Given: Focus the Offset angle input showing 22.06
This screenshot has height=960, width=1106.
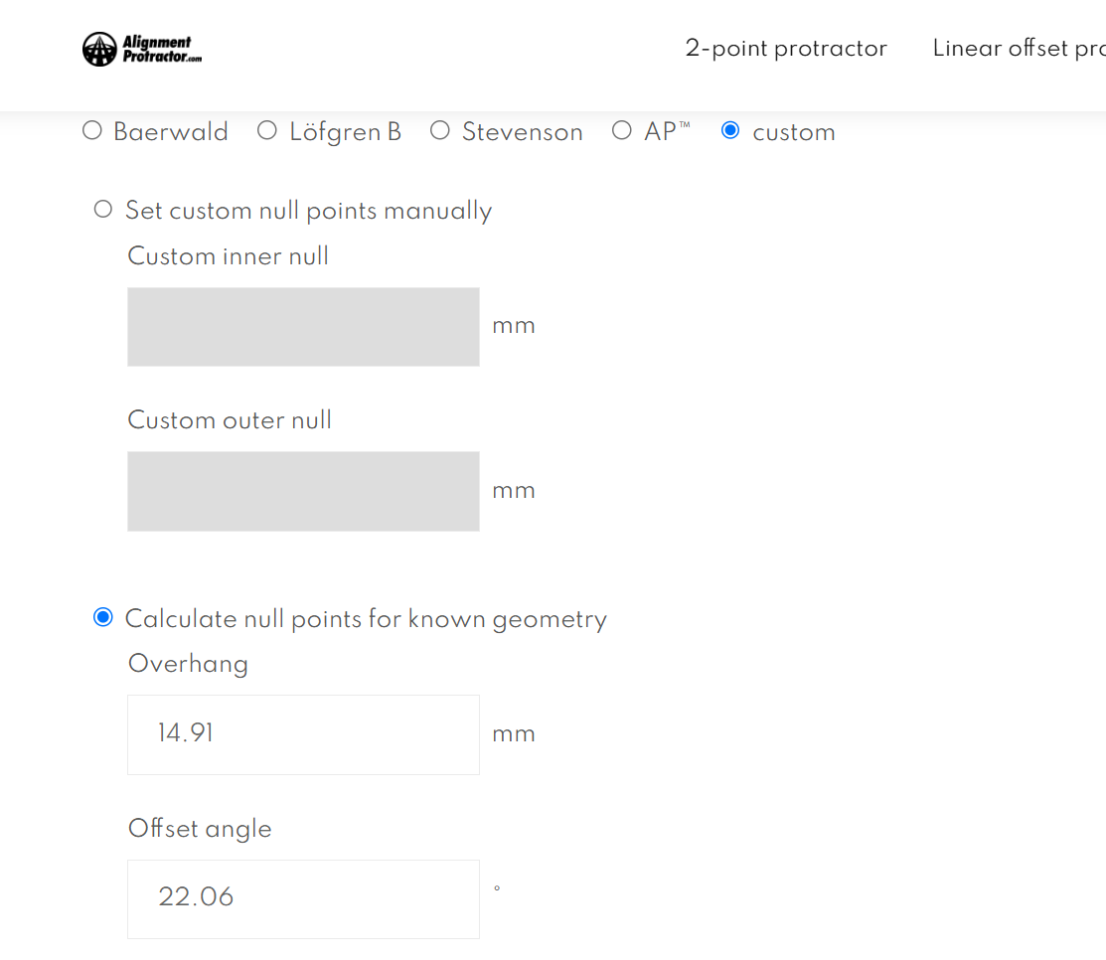Looking at the screenshot, I should coord(303,898).
